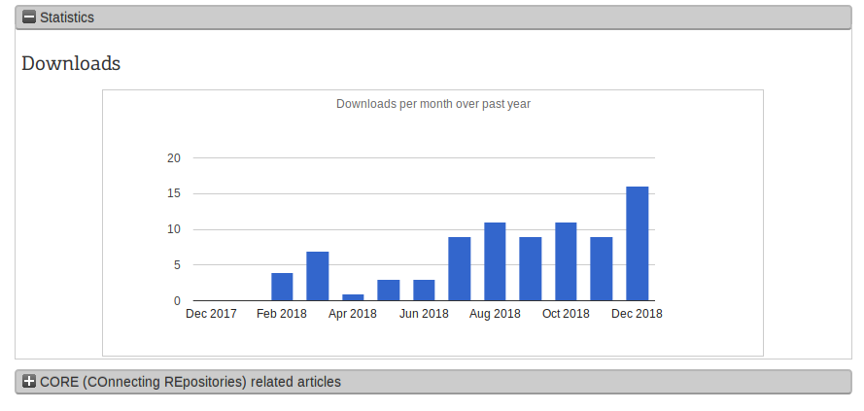Select the July 2018 bar in the chart
Image resolution: width=864 pixels, height=411 pixels.
click(460, 269)
